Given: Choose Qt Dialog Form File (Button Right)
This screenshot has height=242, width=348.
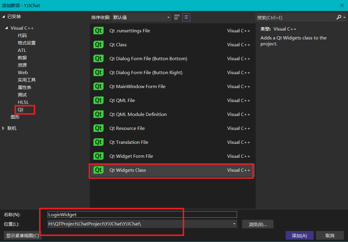Looking at the screenshot, I should point(172,73).
